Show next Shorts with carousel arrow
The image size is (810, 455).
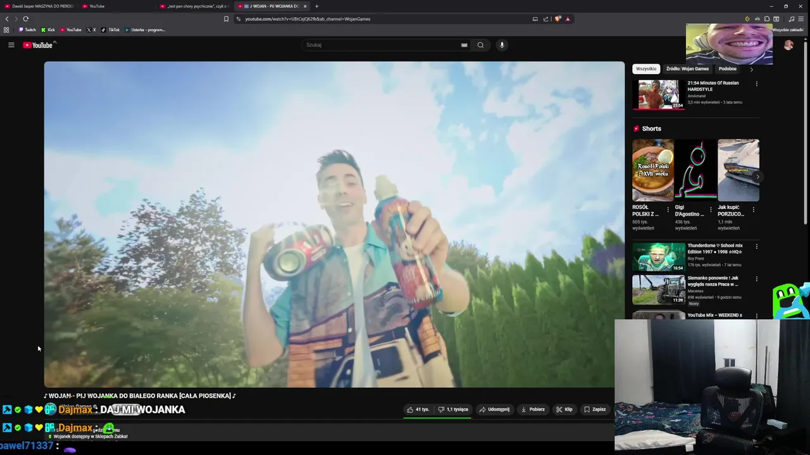click(757, 176)
